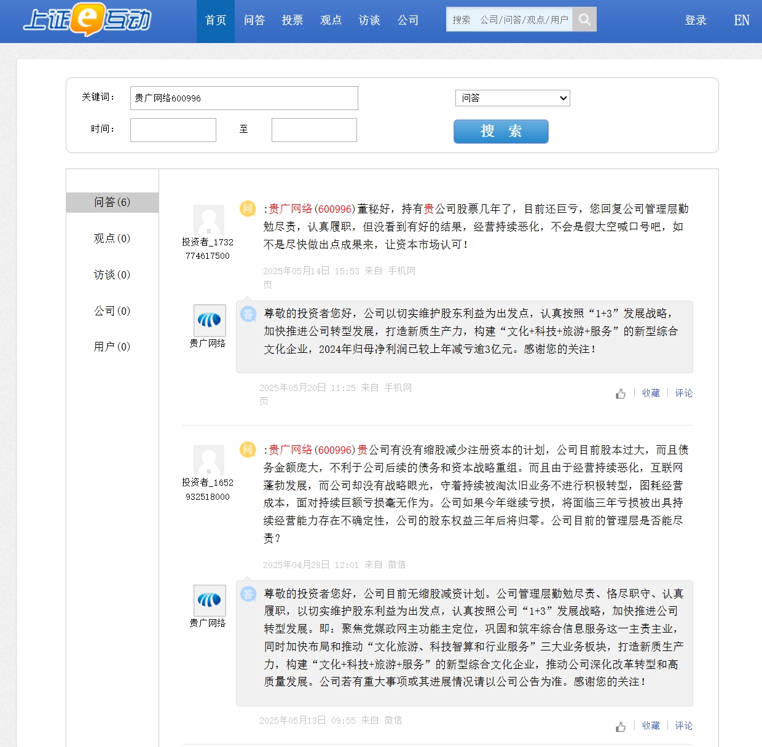762x747 pixels.
Task: Open 观点 in top navigation
Action: pyautogui.click(x=331, y=21)
